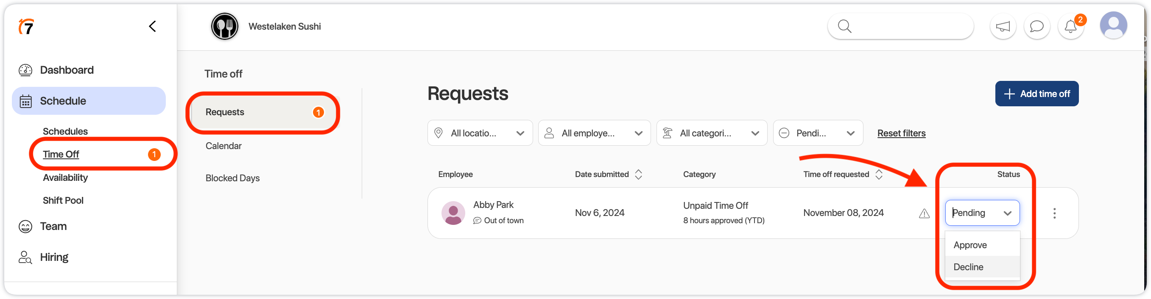Image resolution: width=1151 pixels, height=299 pixels.
Task: Open the three-dot menu for Abby Park
Action: pos(1054,213)
